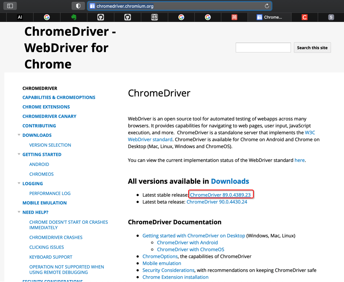The height and width of the screenshot is (282, 344).
Task: Open ChromeDriver with Android link
Action: [x=187, y=243]
